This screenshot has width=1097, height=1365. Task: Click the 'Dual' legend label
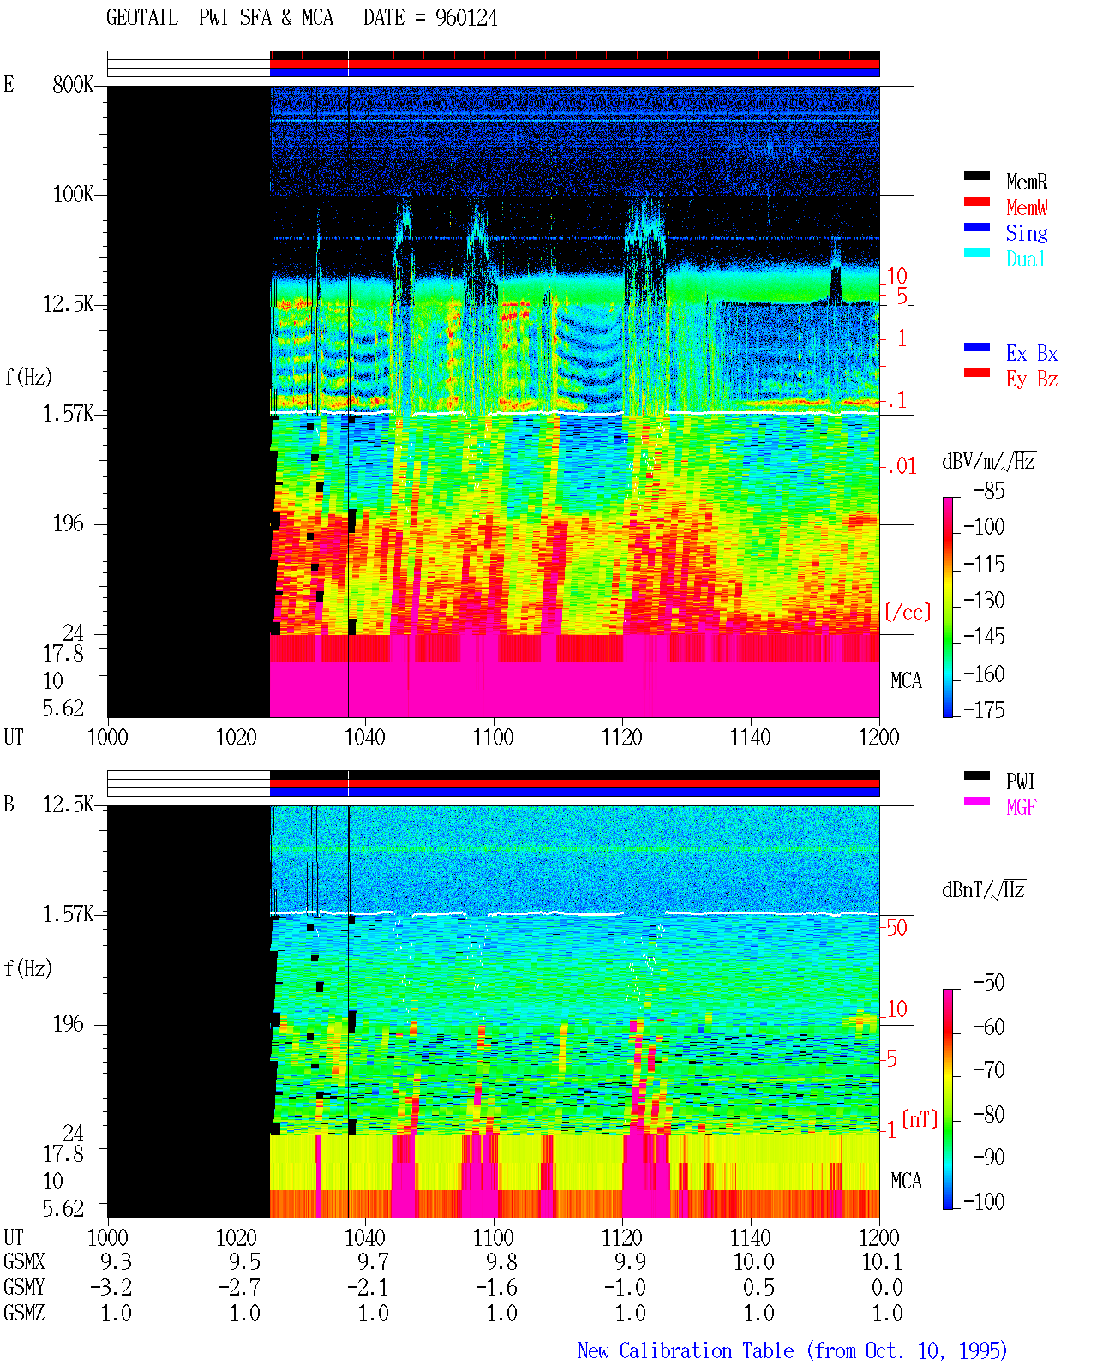[x=1027, y=259]
